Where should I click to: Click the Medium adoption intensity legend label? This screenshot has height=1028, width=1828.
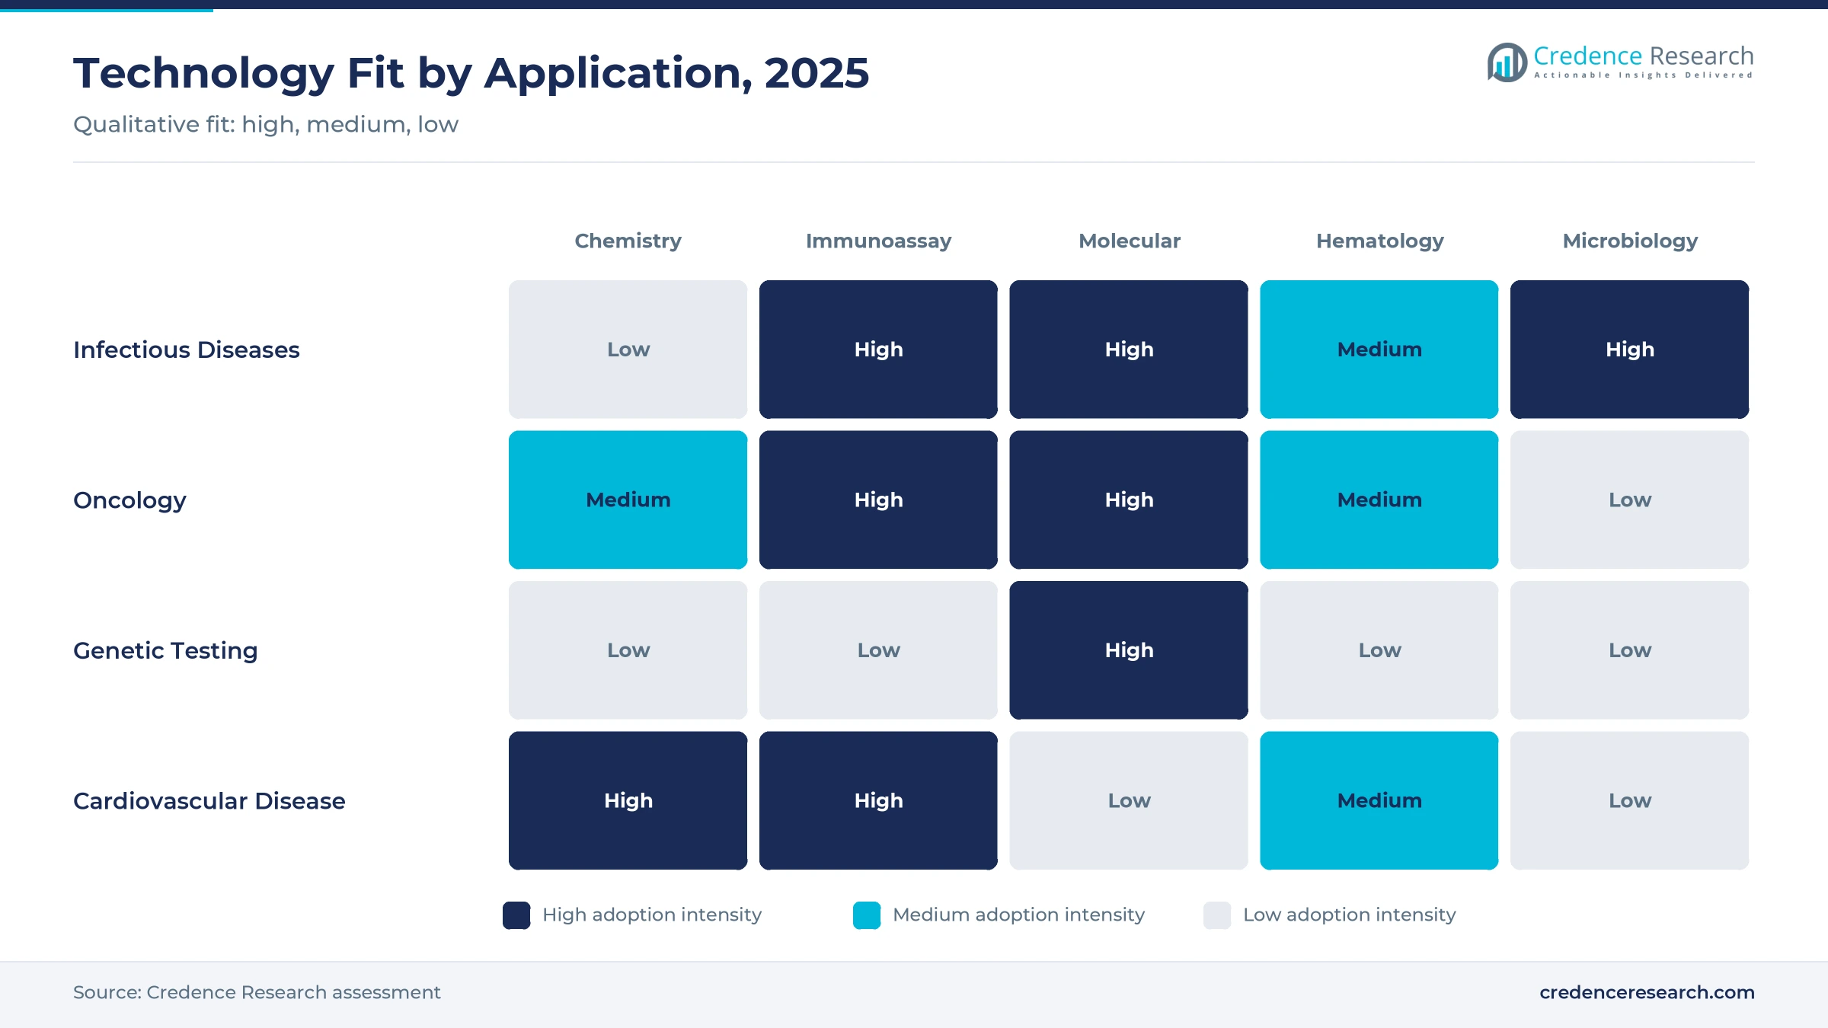click(1018, 915)
